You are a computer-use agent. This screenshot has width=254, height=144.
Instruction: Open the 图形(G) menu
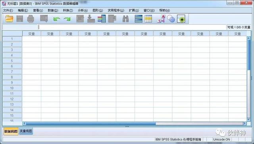coord(98,10)
